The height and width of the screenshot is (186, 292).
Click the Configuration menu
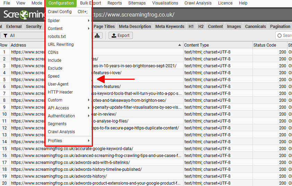click(x=61, y=3)
